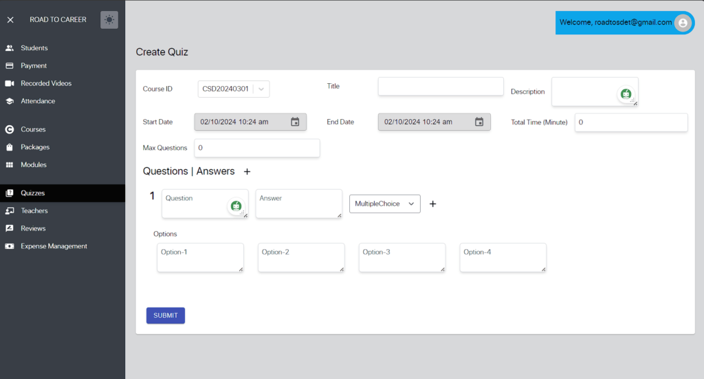
Task: Open the End Date calendar picker icon
Action: (479, 122)
